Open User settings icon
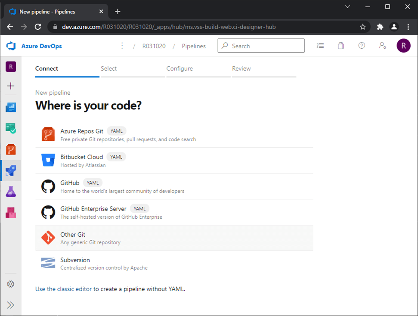 [x=383, y=46]
